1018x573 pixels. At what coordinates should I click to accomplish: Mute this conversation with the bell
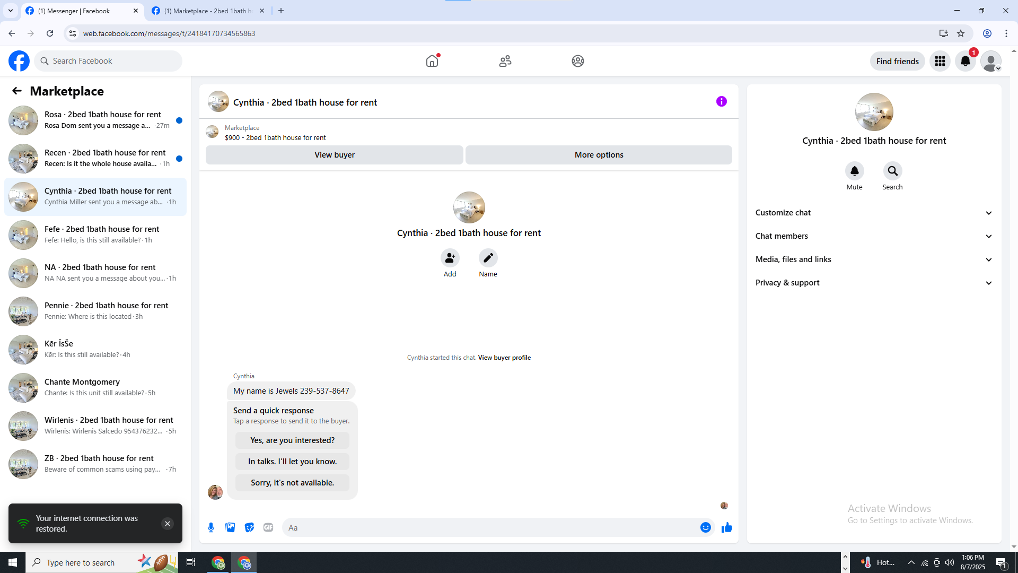click(854, 171)
